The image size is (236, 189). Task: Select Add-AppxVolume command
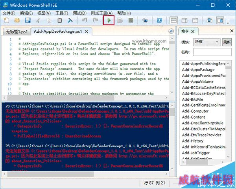tap(197, 82)
